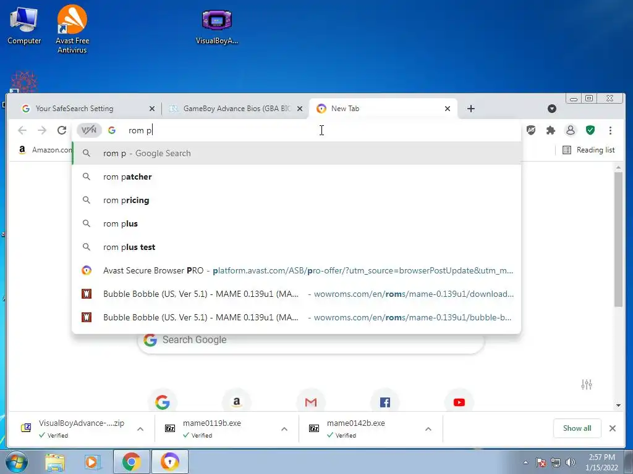This screenshot has width=633, height=474.
Task: Open a new tab with plus button
Action: (x=470, y=109)
